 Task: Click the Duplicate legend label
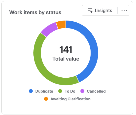click(x=44, y=91)
